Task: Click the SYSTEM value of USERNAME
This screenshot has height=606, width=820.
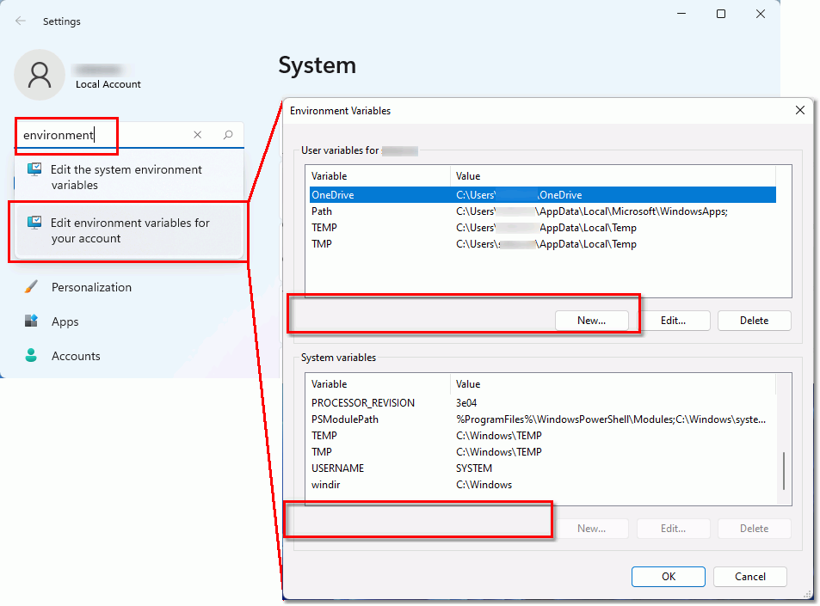Action: tap(474, 468)
